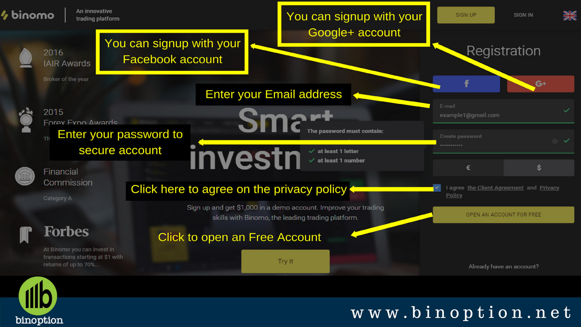Click OPEN AN ACCOUNT FOR FREE
581x327 pixels.
pyautogui.click(x=503, y=215)
